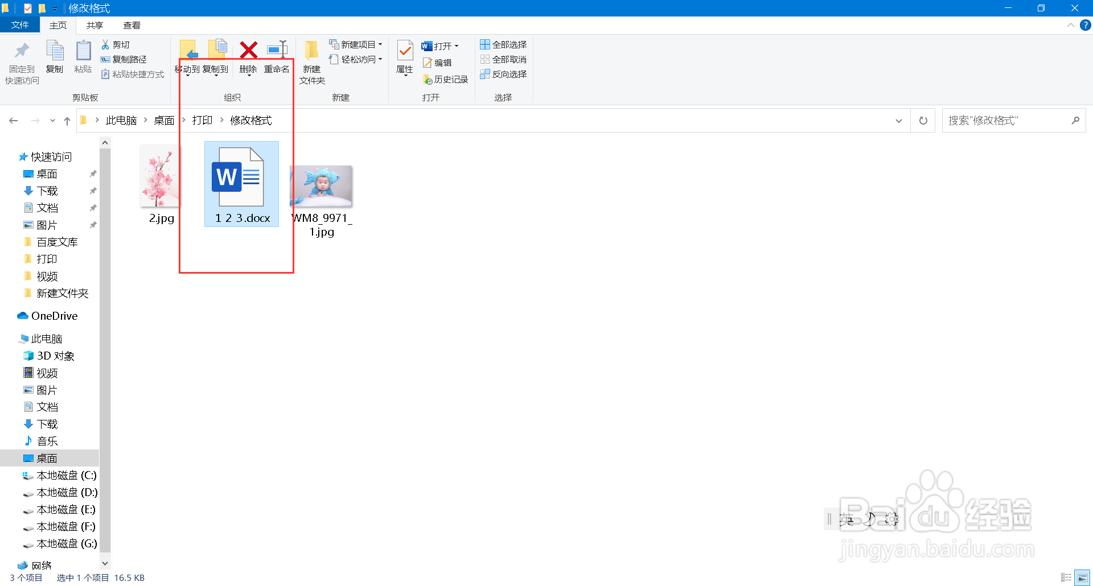Open the New item dropdown
Image resolution: width=1093 pixels, height=586 pixels.
(356, 44)
